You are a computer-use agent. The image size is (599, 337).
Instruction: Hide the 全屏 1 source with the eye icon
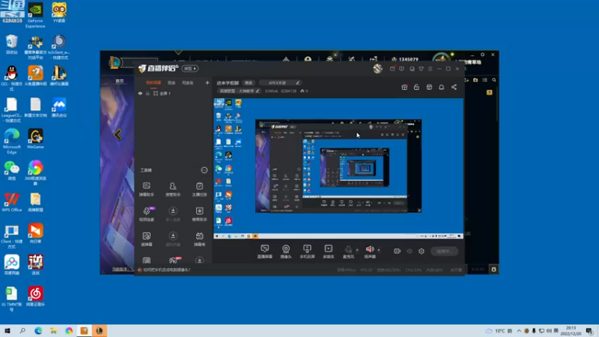[140, 93]
